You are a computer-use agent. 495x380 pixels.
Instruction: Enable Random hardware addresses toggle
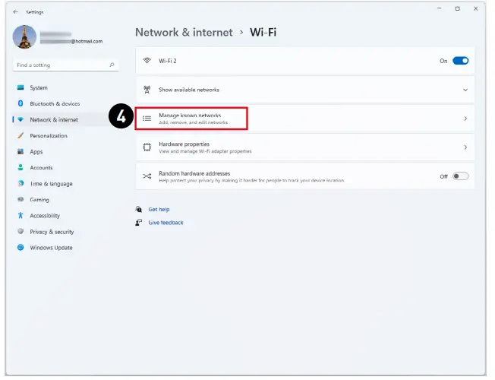click(461, 176)
